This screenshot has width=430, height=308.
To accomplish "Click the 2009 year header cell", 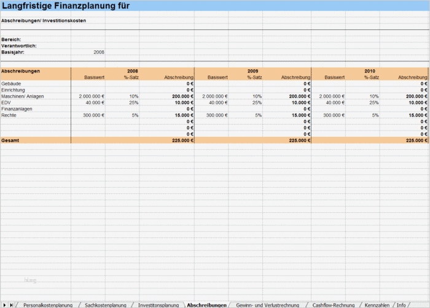I will pyautogui.click(x=252, y=71).
